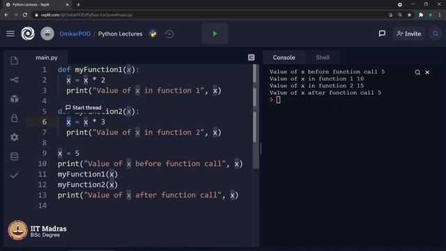Screen dimensions: 446x251
Task: Click console line 'Value of x after function call 5'
Action: 325,93
